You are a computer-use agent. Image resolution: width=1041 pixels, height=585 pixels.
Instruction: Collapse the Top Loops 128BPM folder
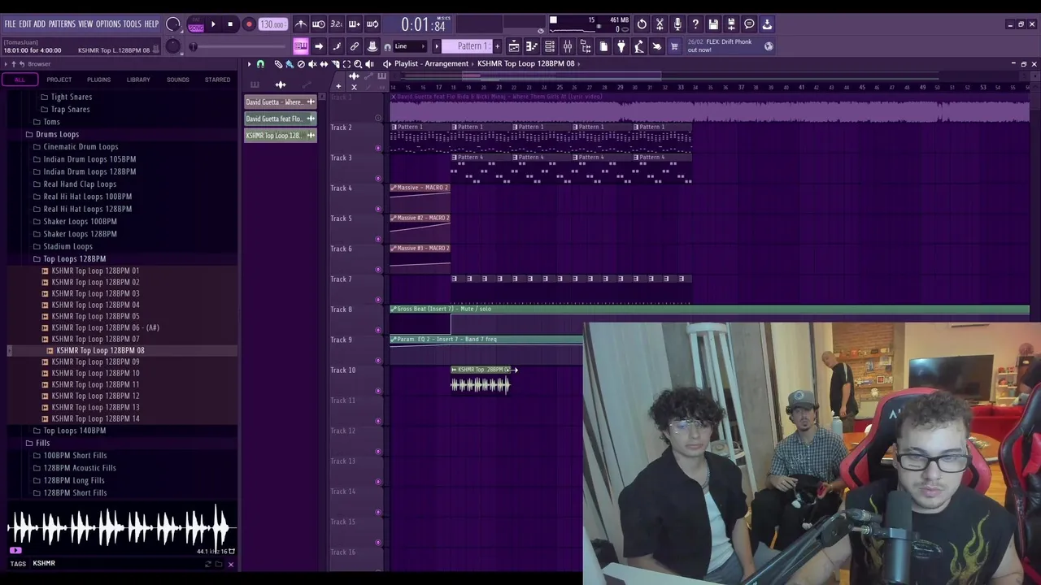tap(74, 258)
